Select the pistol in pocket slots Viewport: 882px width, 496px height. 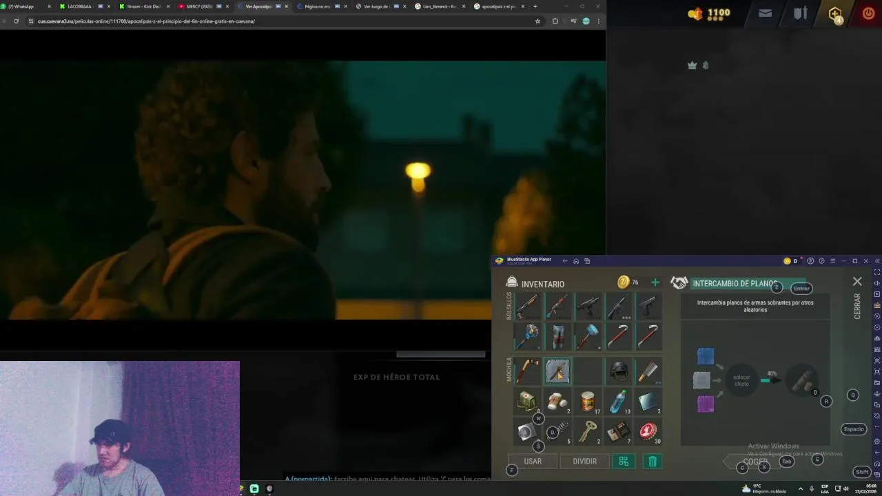648,307
